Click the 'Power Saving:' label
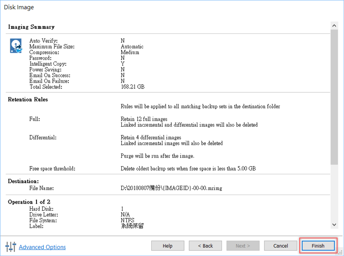The image size is (344, 256). pos(46,69)
